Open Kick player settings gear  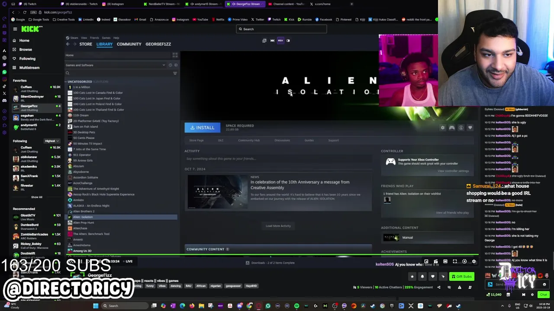coord(474,261)
